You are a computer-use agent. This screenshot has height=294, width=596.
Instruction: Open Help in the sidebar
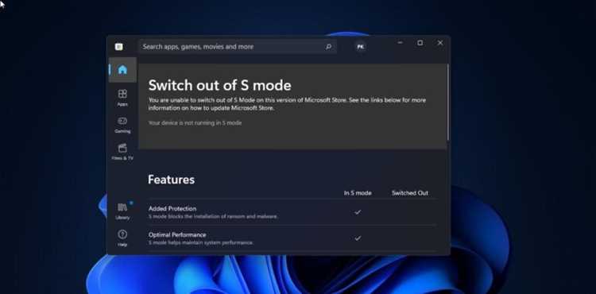pos(122,238)
